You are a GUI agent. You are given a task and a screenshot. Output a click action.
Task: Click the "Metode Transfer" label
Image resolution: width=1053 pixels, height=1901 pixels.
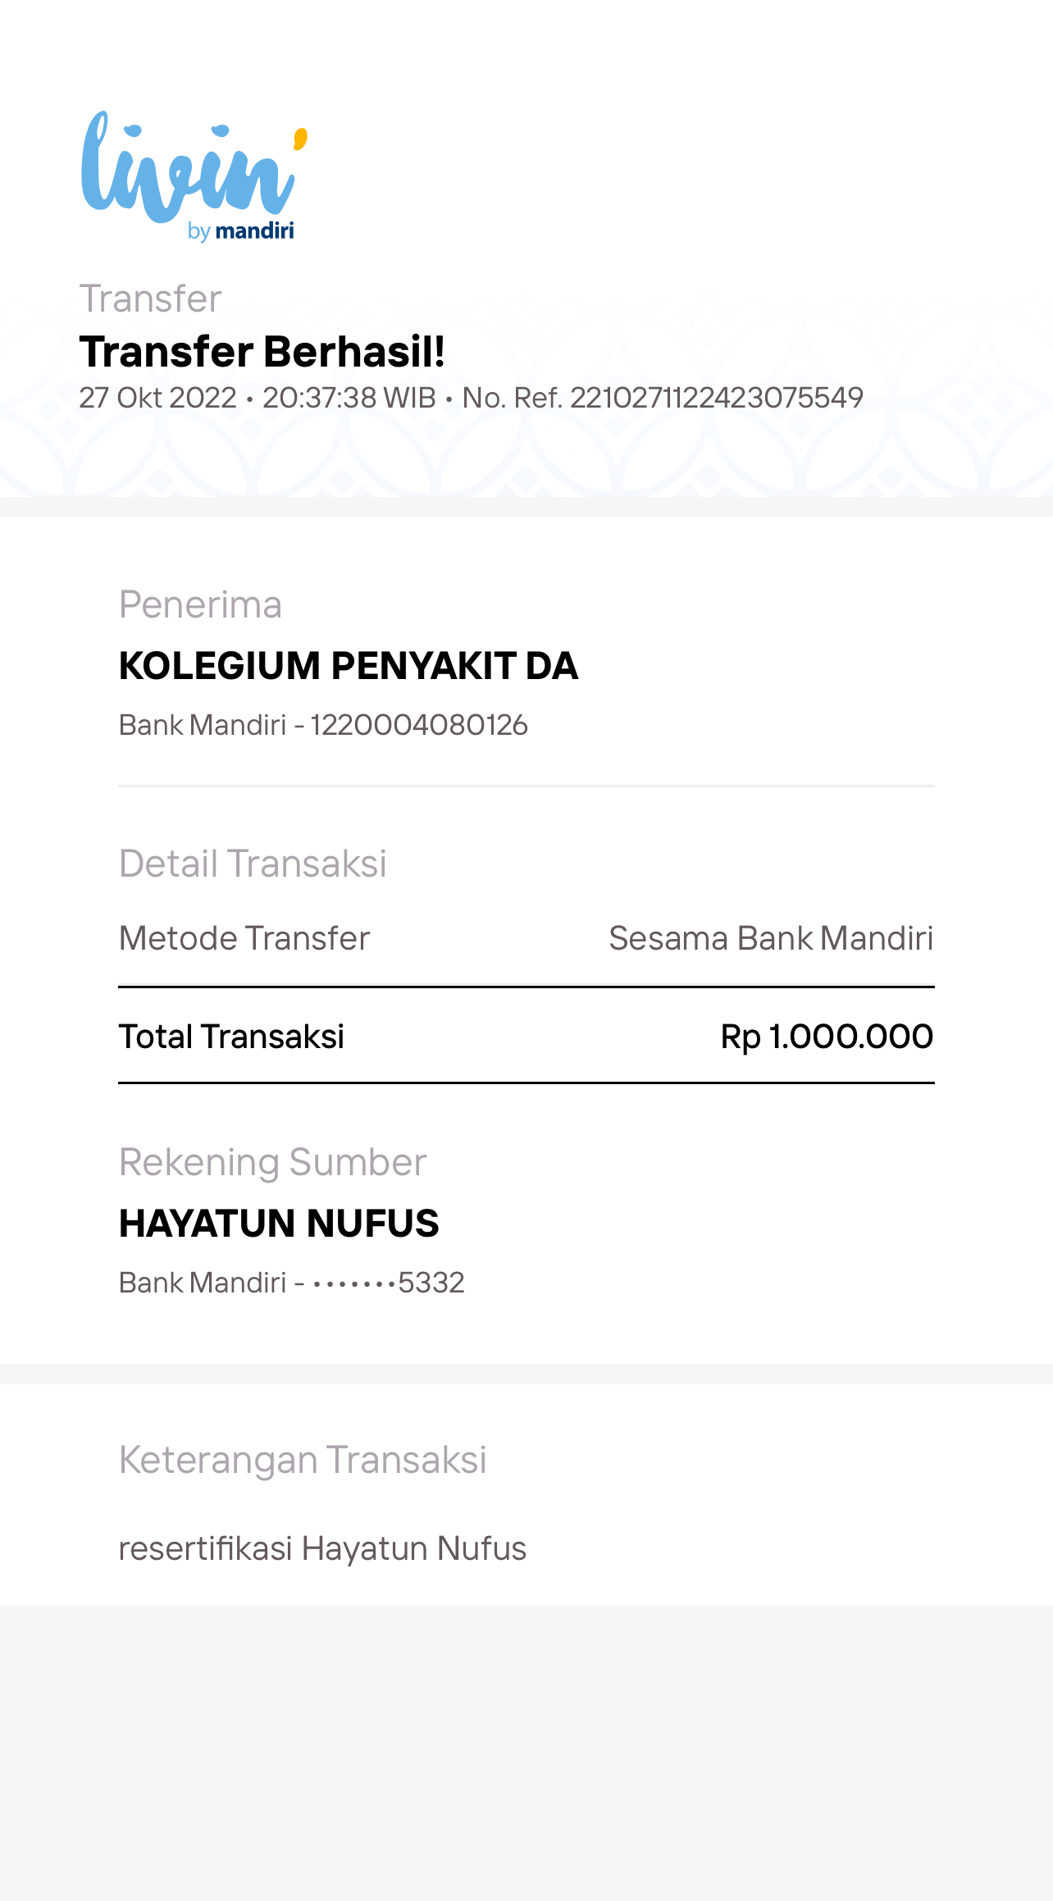tap(244, 938)
